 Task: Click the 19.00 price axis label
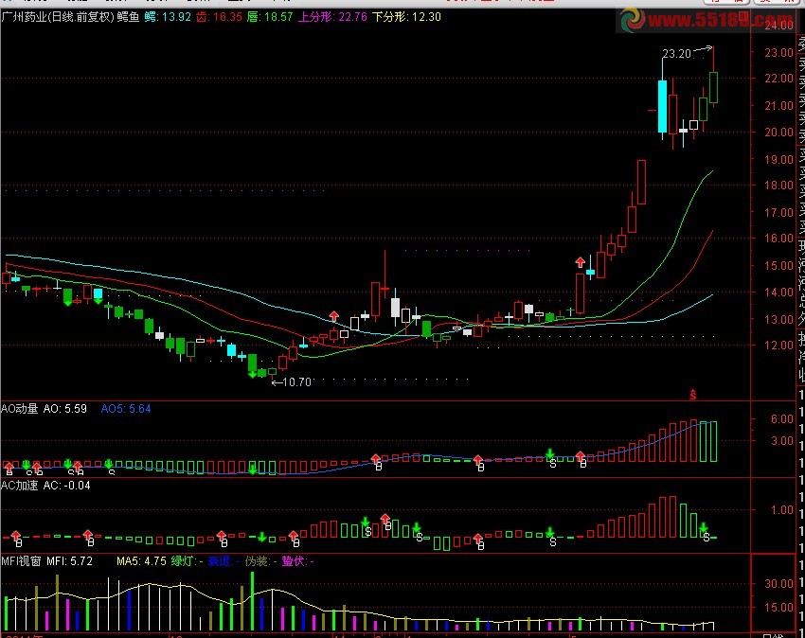778,160
